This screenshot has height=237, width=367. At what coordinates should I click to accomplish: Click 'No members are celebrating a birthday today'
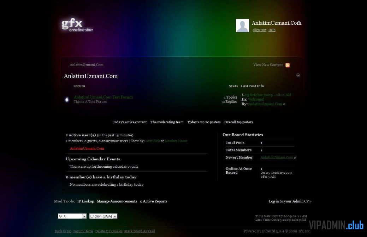pos(106,184)
